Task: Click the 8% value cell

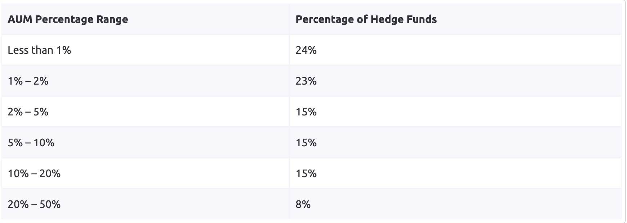Action: coord(303,204)
